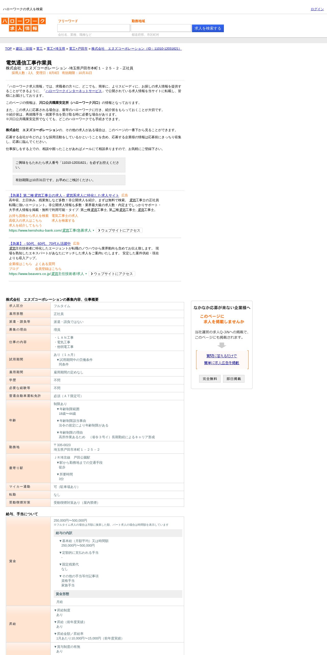Click the 完全無料 button
Screen dimensions: 327x655
point(210,379)
